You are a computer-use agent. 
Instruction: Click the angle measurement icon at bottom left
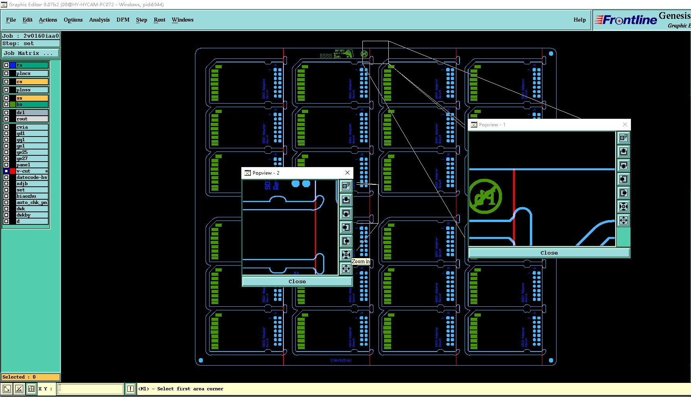[19, 389]
